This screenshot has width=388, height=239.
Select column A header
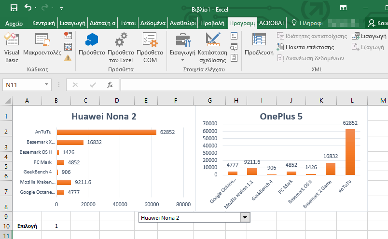pyautogui.click(x=27, y=101)
